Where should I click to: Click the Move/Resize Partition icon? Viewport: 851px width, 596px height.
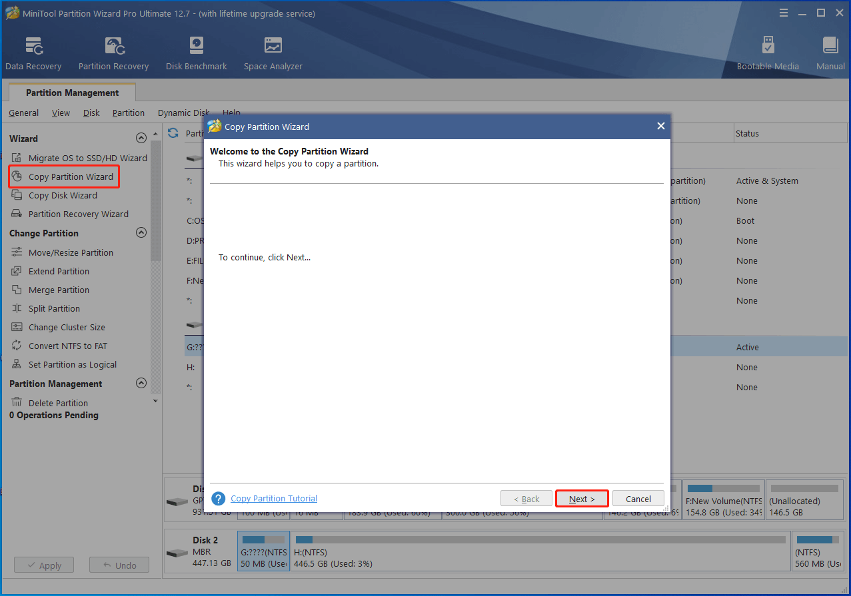(17, 252)
